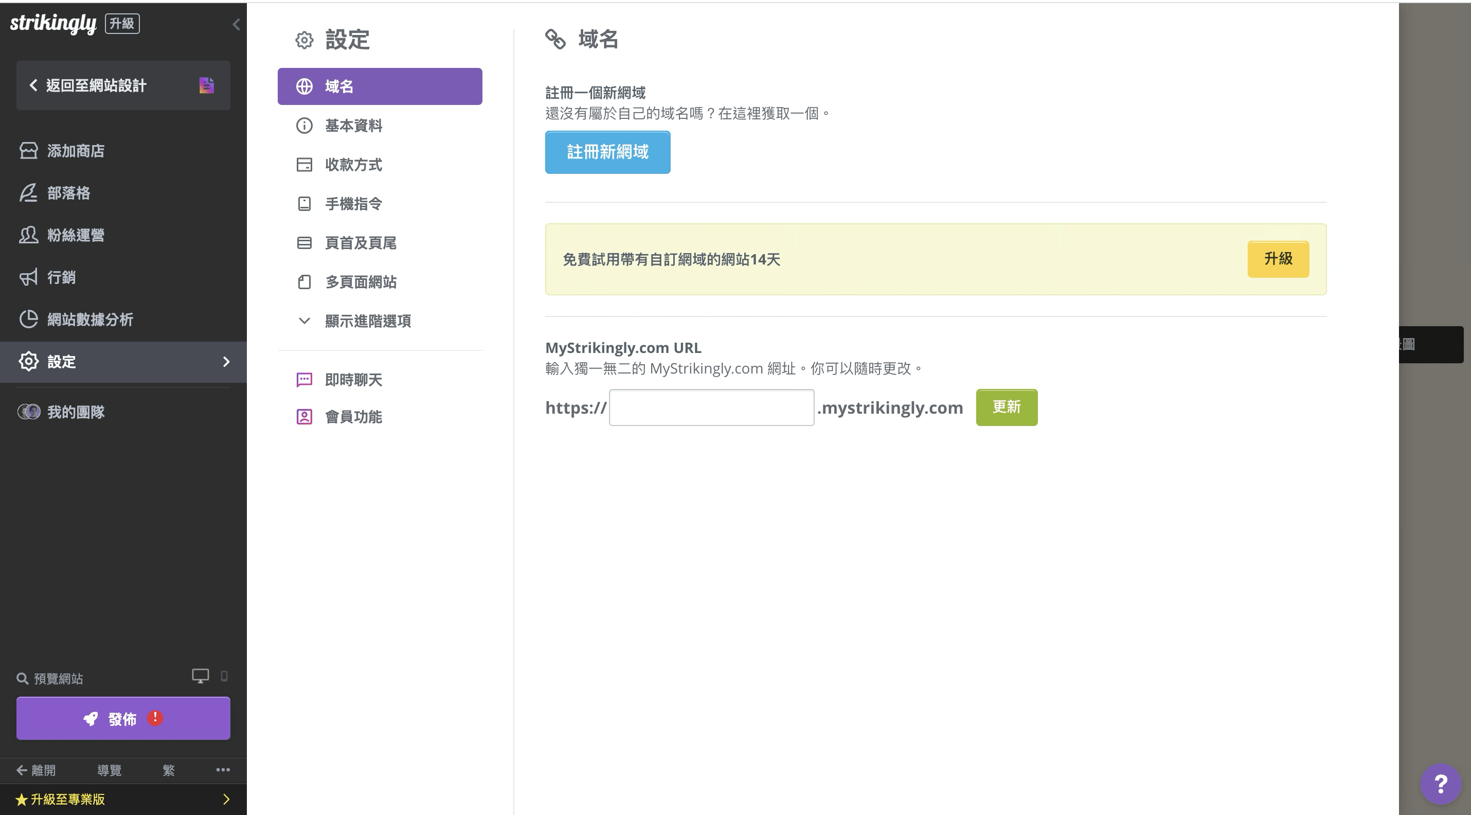This screenshot has width=1471, height=815.
Task: Select the 部落格 blog icon
Action: point(29,193)
